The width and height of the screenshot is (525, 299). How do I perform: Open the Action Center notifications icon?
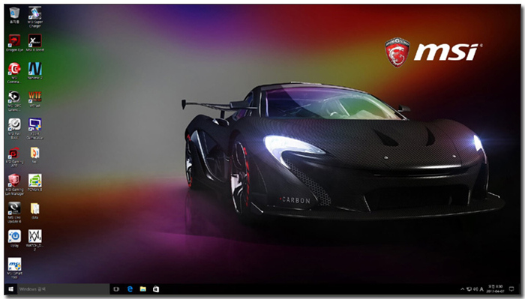click(511, 289)
